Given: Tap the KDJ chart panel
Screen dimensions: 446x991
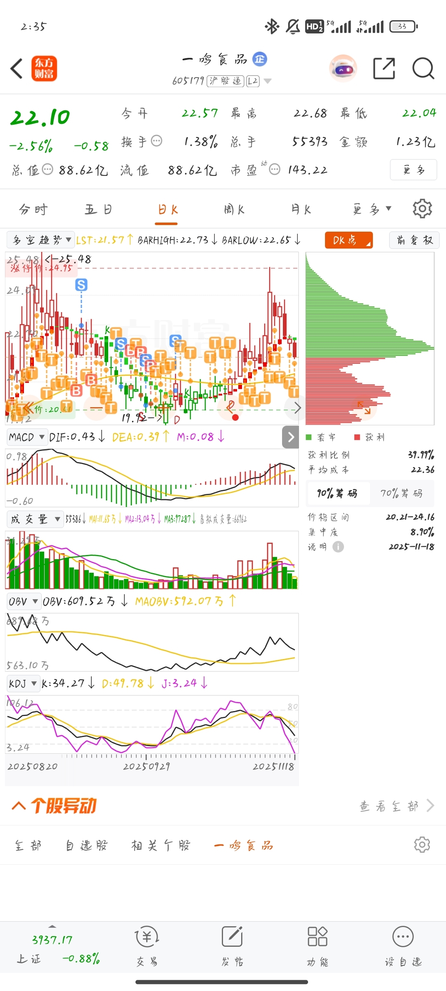Looking at the screenshot, I should point(152,725).
